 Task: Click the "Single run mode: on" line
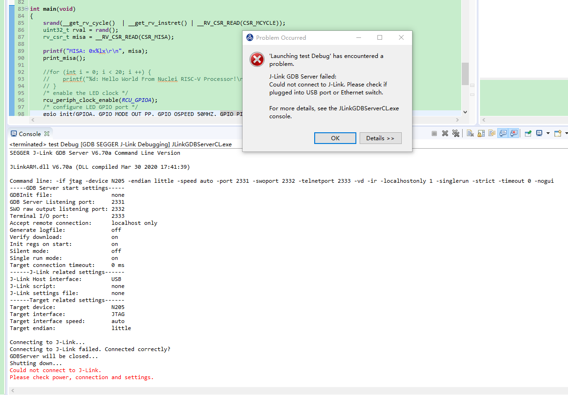click(x=64, y=258)
